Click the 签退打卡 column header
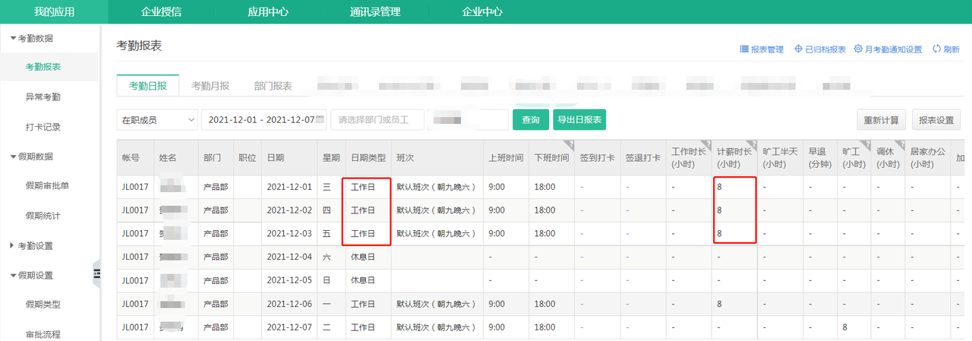Screen dimensions: 972x341 (x=644, y=158)
